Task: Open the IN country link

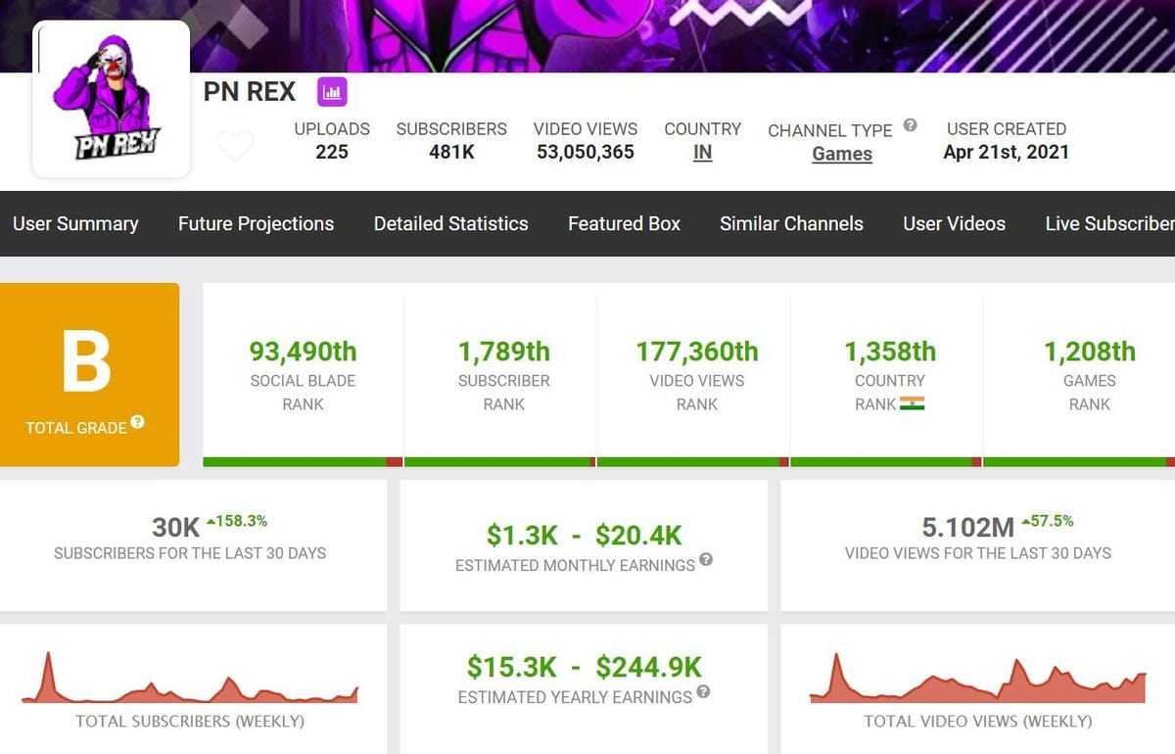Action: [702, 155]
